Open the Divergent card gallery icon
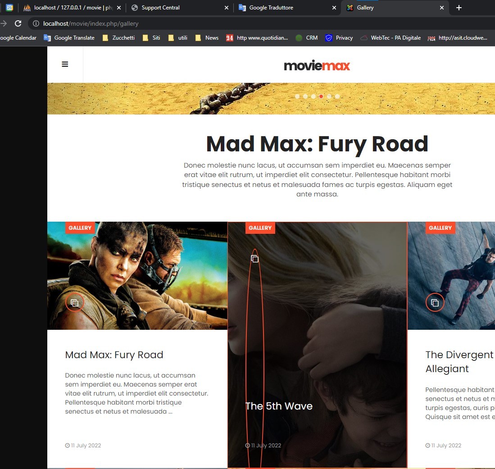 click(x=435, y=303)
